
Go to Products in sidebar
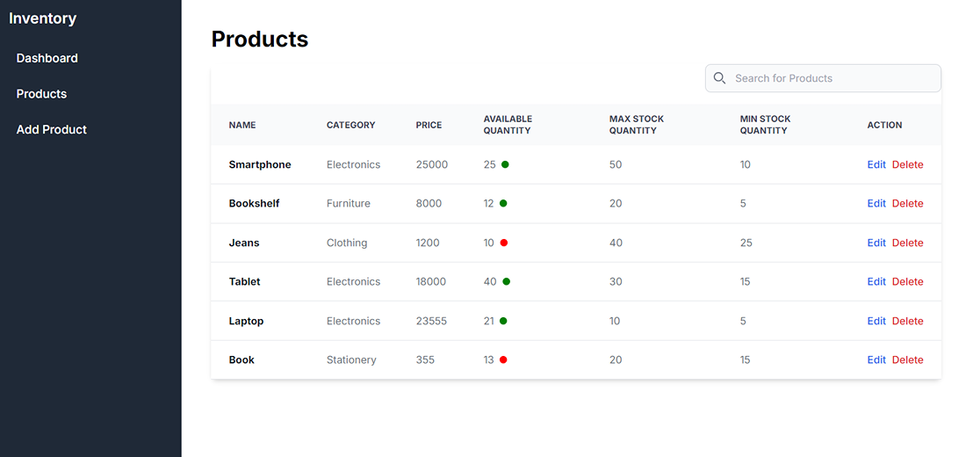(x=41, y=94)
